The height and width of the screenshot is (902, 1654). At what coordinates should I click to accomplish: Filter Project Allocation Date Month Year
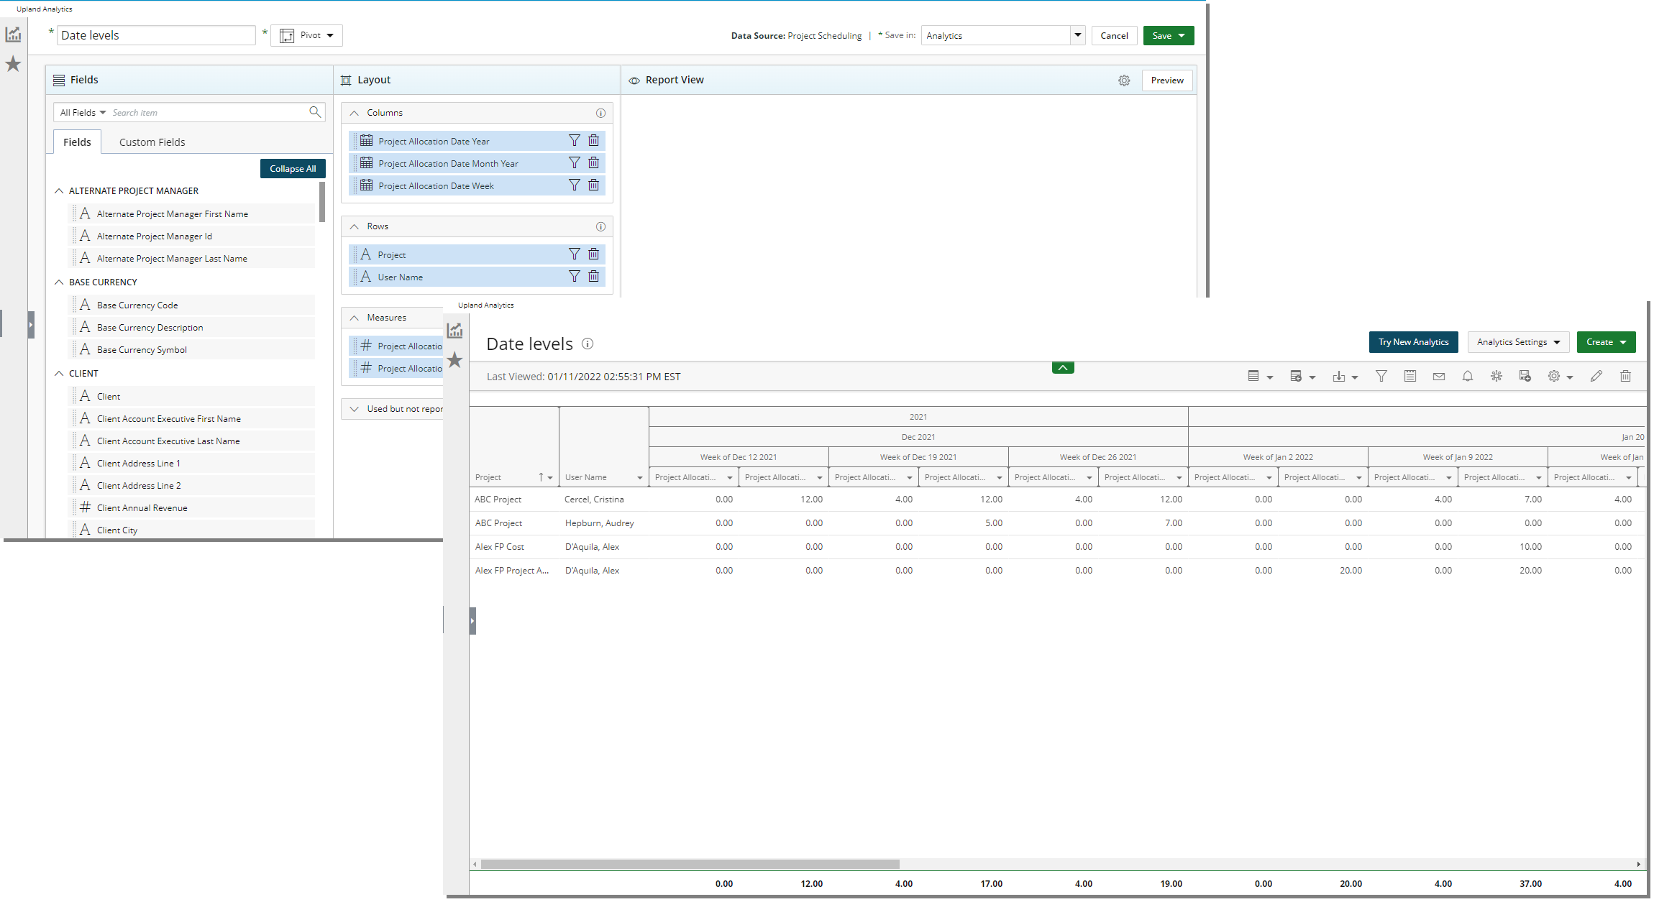[574, 163]
